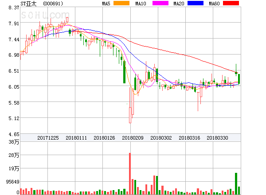This screenshot has width=266, height=195.
Task: Click the magenta MA10 legend swatch
Action: 160,3
